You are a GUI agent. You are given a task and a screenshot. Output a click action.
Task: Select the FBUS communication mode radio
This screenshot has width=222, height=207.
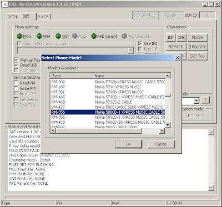190,116
